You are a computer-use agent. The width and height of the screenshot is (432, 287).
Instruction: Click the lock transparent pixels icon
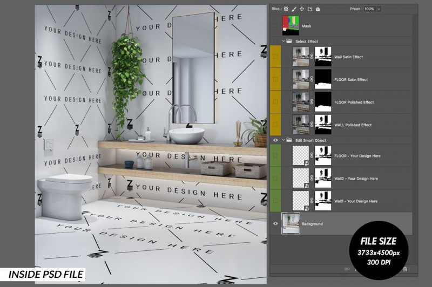[x=286, y=9]
